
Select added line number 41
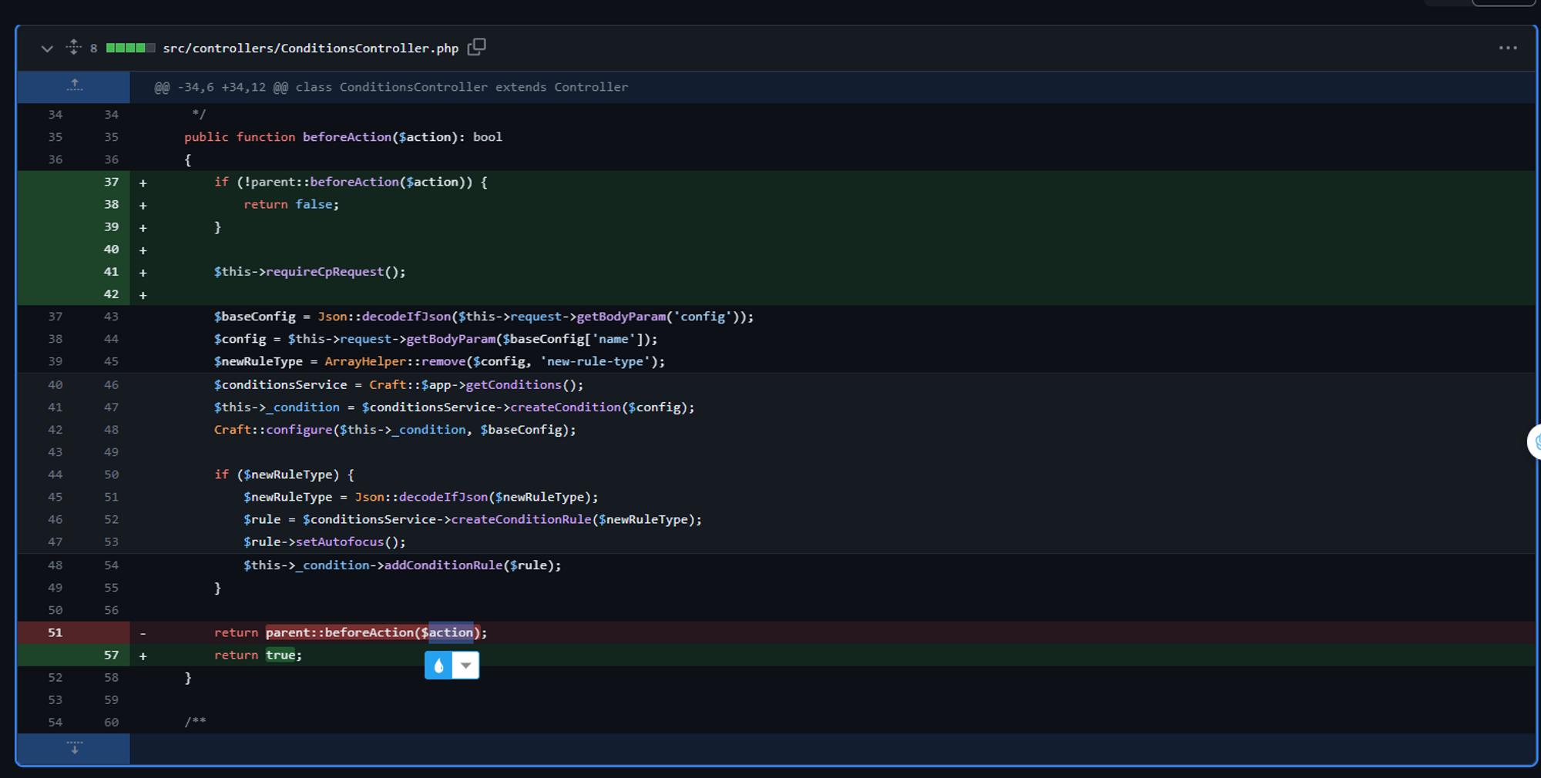pos(112,272)
